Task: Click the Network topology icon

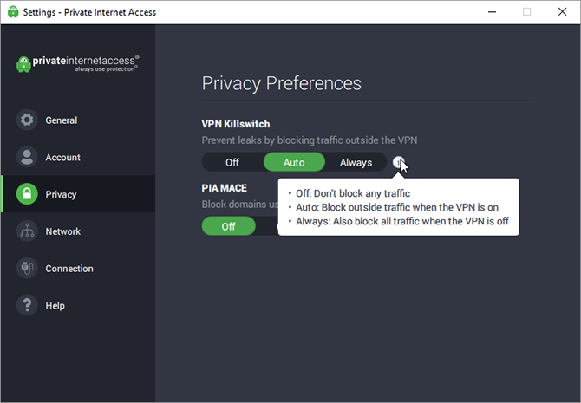Action: [27, 231]
